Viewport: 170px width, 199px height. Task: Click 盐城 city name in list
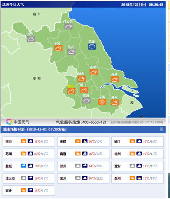9,166
